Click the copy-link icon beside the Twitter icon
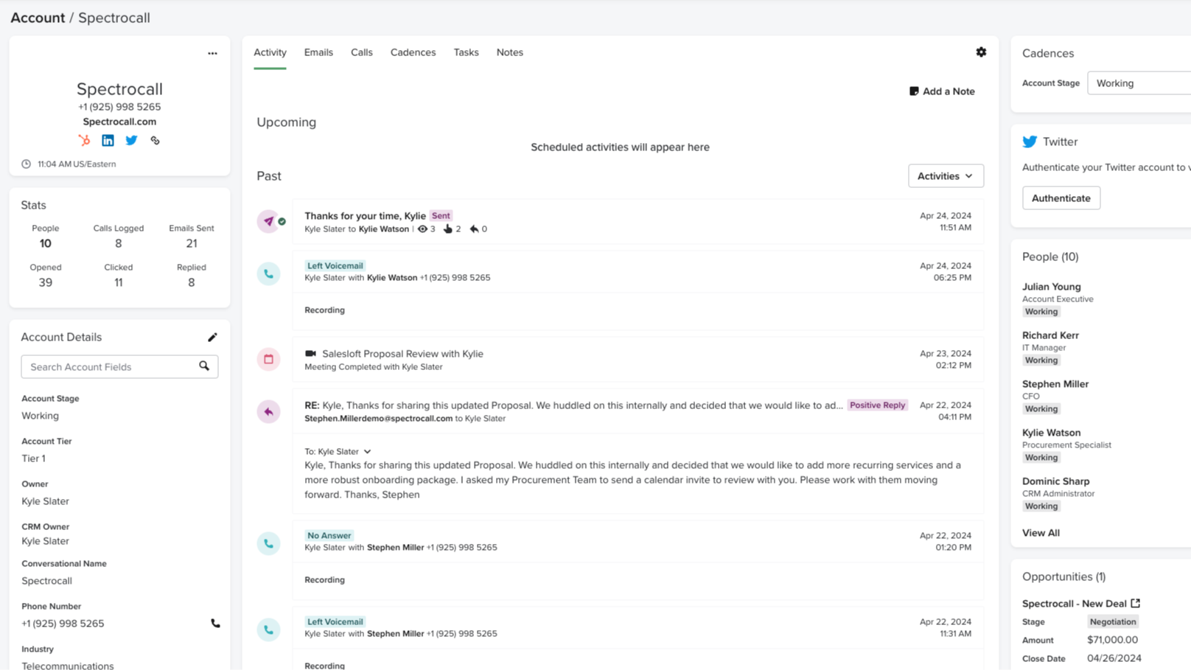Screen dimensions: 1191x670 coord(155,140)
